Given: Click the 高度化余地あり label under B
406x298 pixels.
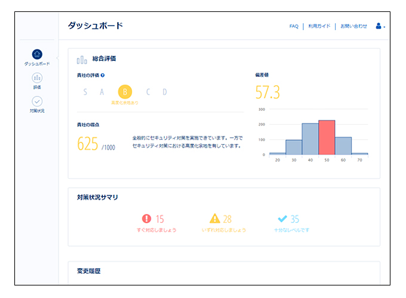Looking at the screenshot, I should point(125,103).
